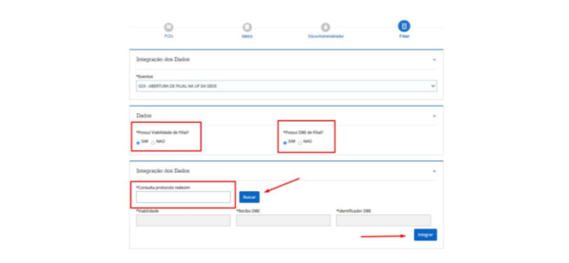
Task: Go to the Matriz step label
Action: (247, 36)
